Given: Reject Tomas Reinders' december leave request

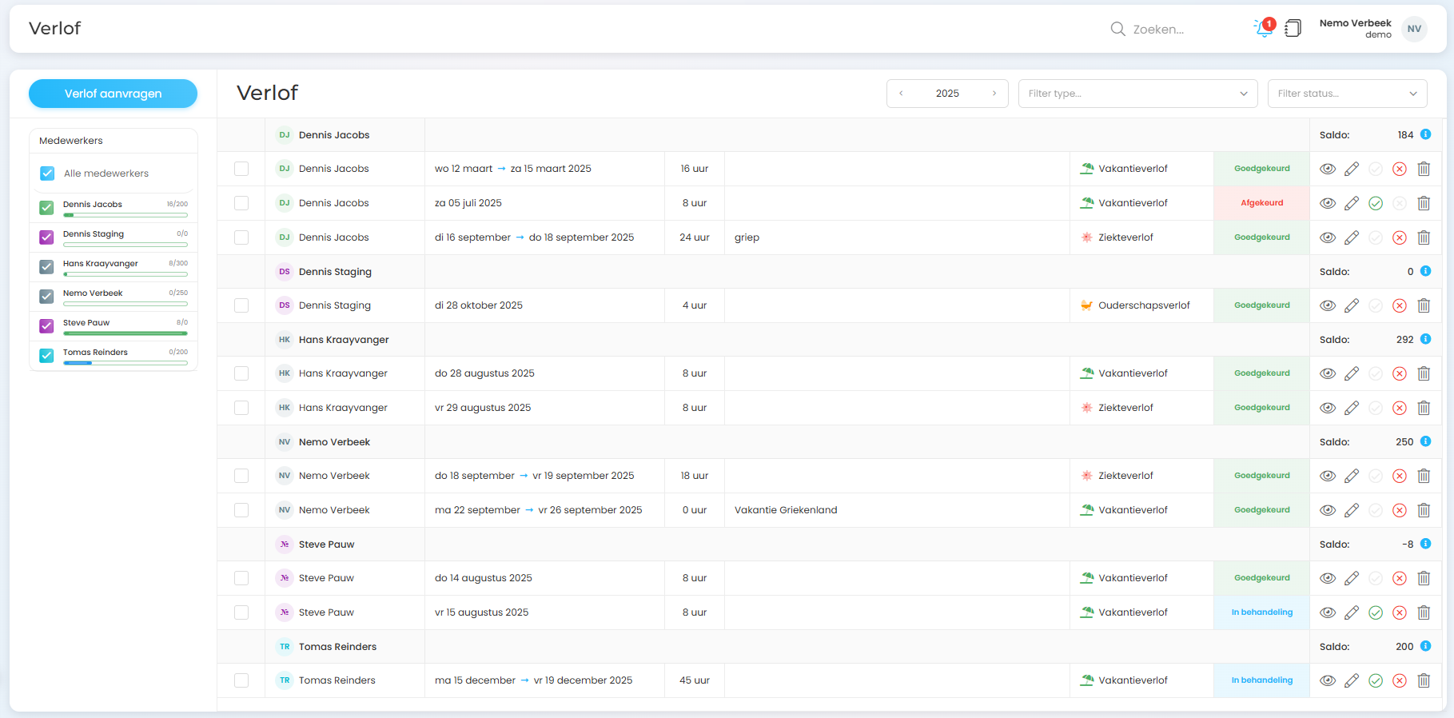Looking at the screenshot, I should 1400,680.
